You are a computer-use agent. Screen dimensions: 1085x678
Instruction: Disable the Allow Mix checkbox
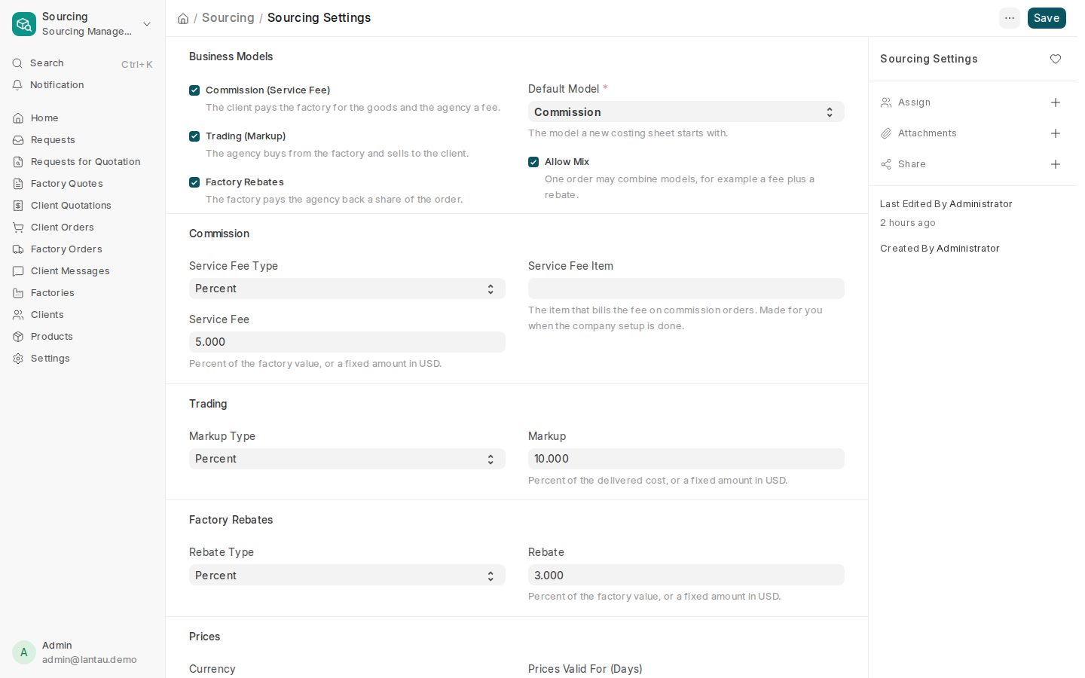[x=533, y=162]
